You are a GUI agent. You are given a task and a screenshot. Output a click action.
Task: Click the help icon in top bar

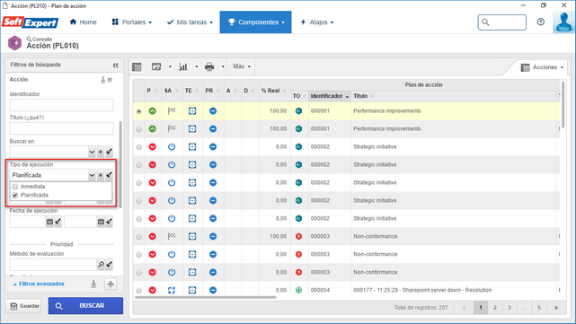click(x=541, y=22)
